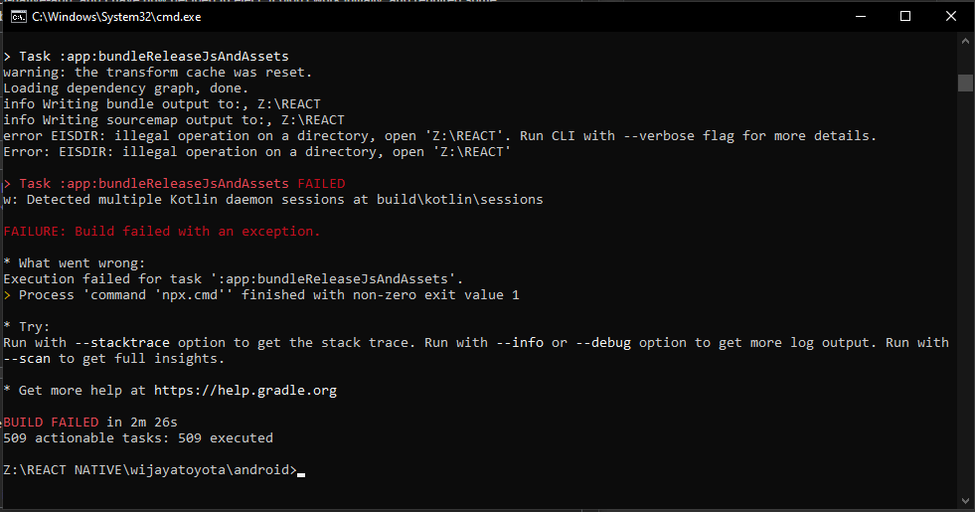The image size is (975, 512).
Task: Close the cmd.exe window
Action: click(x=951, y=17)
